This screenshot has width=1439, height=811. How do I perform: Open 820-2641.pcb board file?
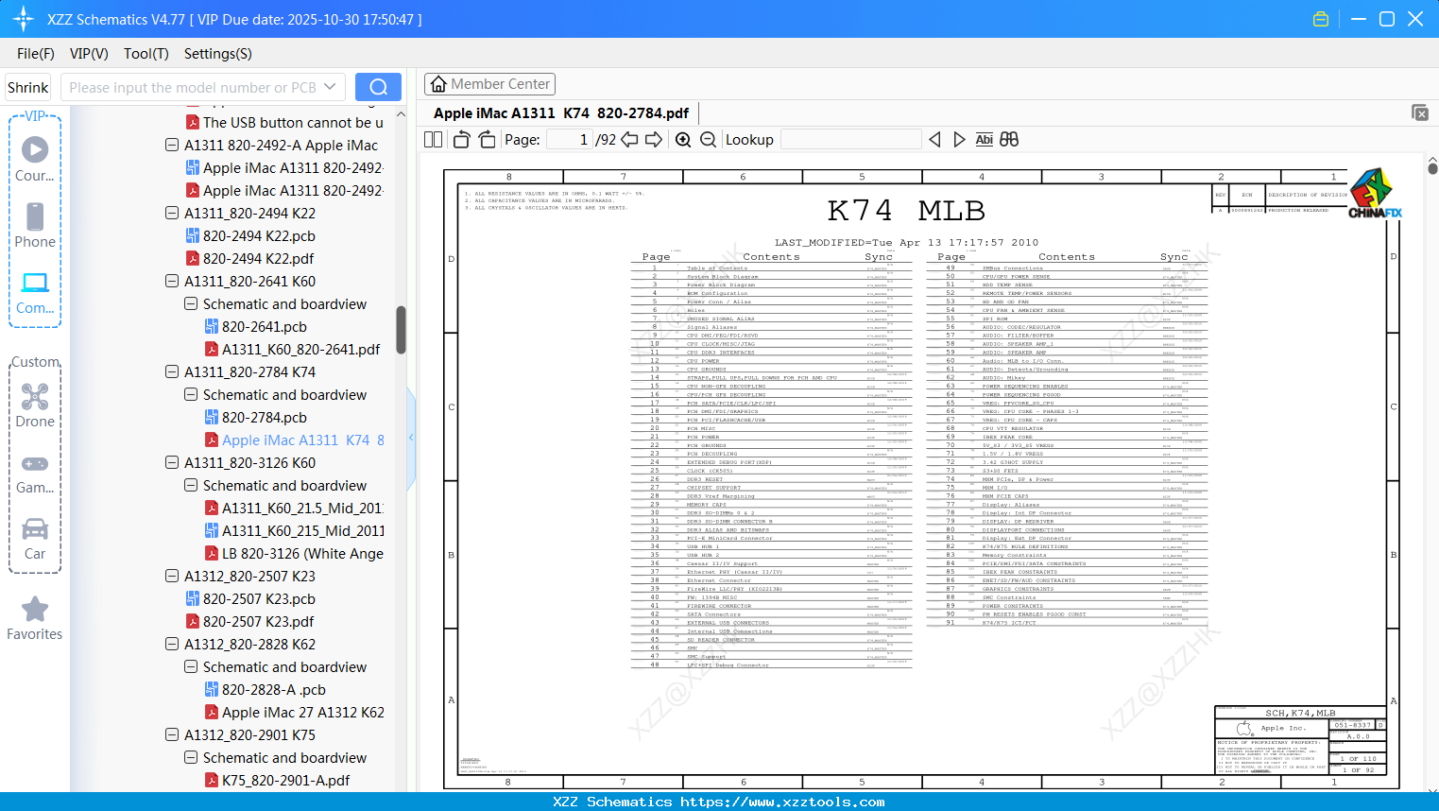(265, 327)
